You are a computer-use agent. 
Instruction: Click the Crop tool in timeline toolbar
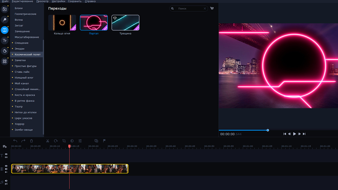coord(64,141)
